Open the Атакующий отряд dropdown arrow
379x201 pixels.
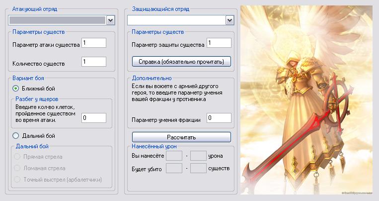110,20
